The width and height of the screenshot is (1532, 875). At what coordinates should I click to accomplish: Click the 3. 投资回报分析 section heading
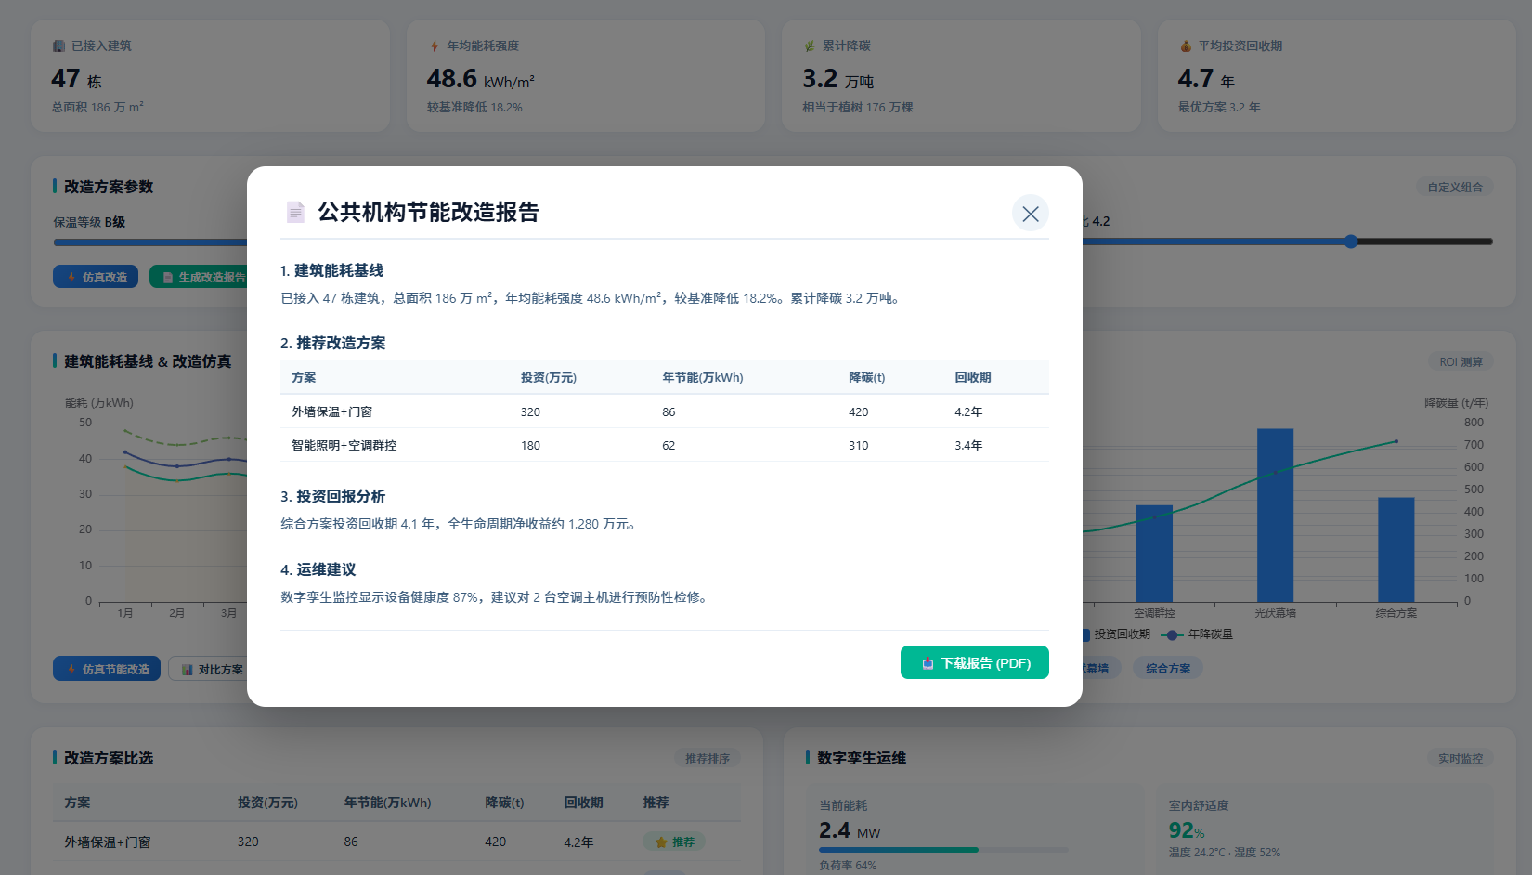pos(332,496)
